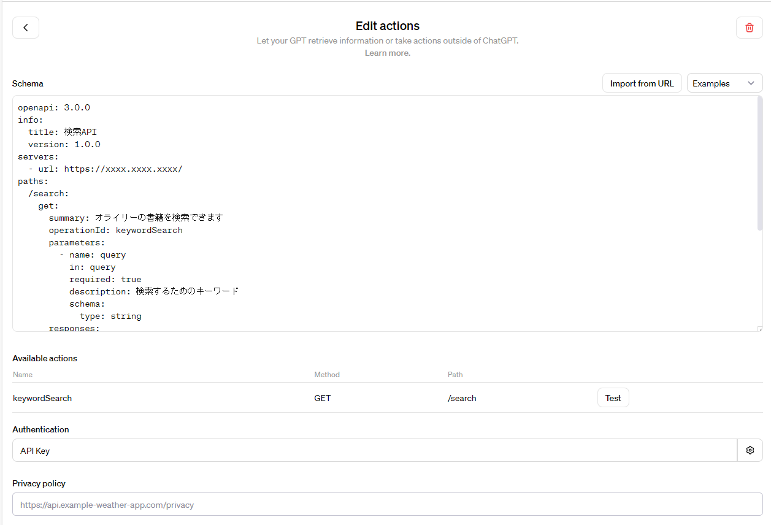771x525 pixels.
Task: Click the resize handle at schema editor corner
Action: 759,329
